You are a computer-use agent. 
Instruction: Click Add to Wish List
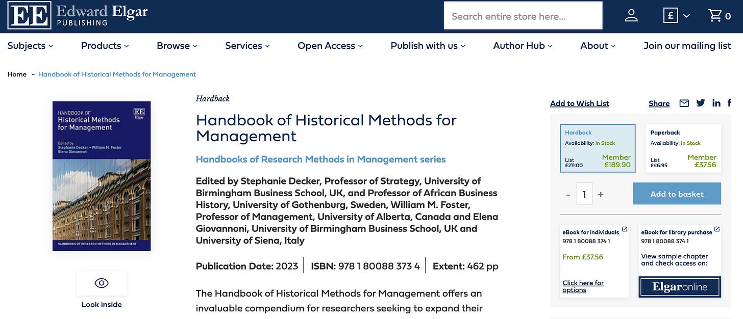pyautogui.click(x=580, y=103)
